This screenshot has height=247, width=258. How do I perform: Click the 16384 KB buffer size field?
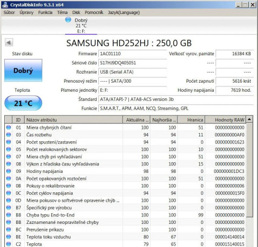[x=234, y=54]
